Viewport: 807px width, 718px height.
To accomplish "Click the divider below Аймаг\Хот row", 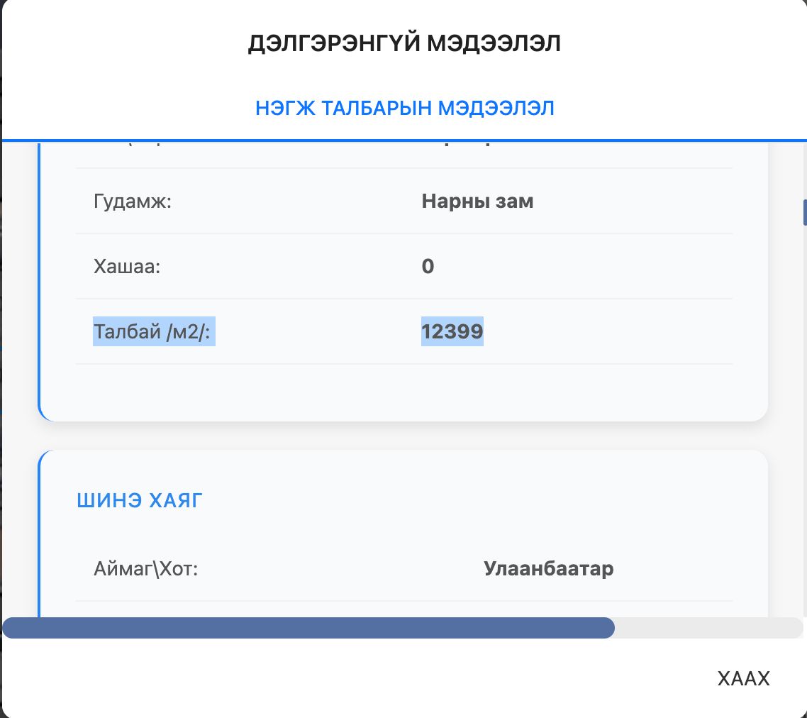I will pos(404,600).
